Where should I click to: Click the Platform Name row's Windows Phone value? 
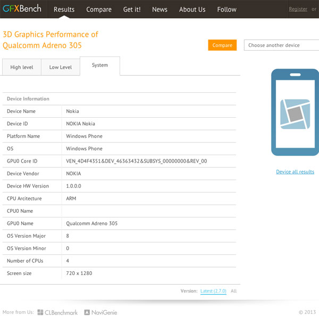84,136
